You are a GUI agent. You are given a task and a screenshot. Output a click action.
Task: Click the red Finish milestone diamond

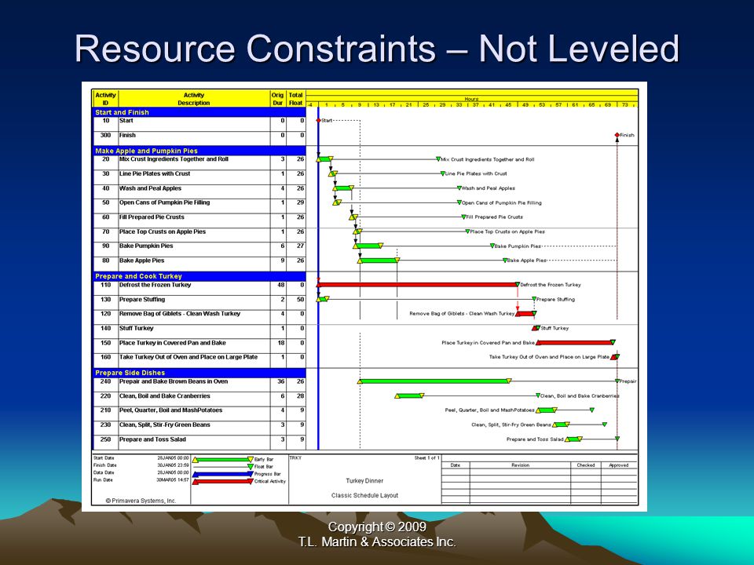tap(617, 135)
